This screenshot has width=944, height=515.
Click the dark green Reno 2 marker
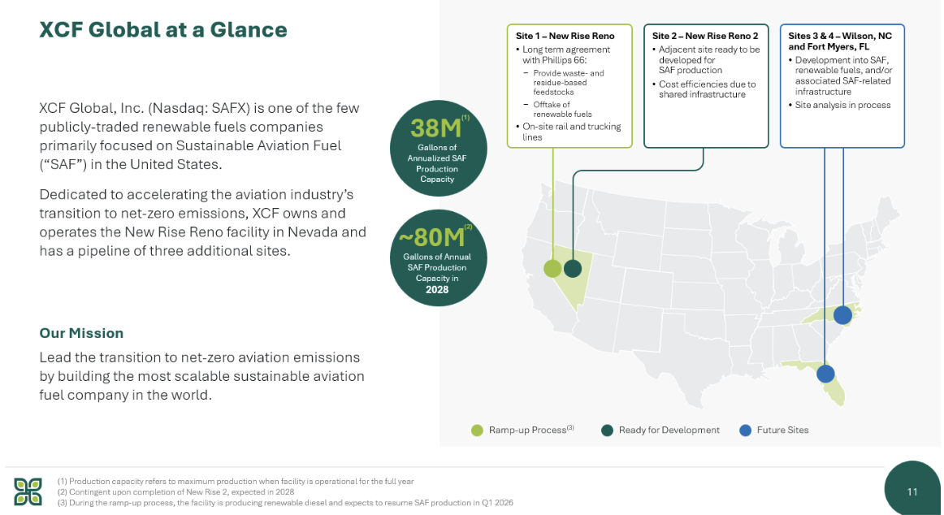pyautogui.click(x=573, y=268)
